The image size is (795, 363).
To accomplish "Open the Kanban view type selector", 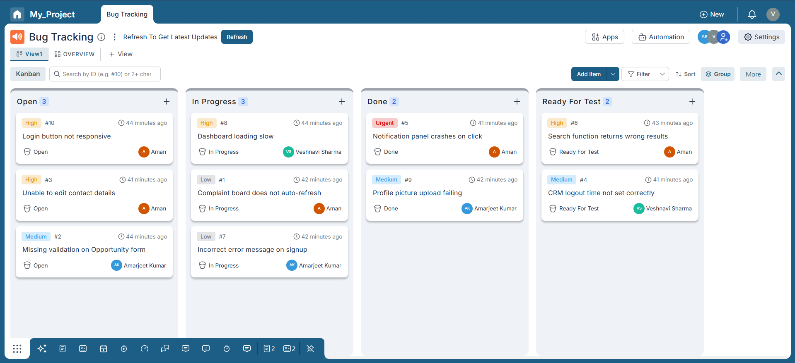I will (28, 74).
